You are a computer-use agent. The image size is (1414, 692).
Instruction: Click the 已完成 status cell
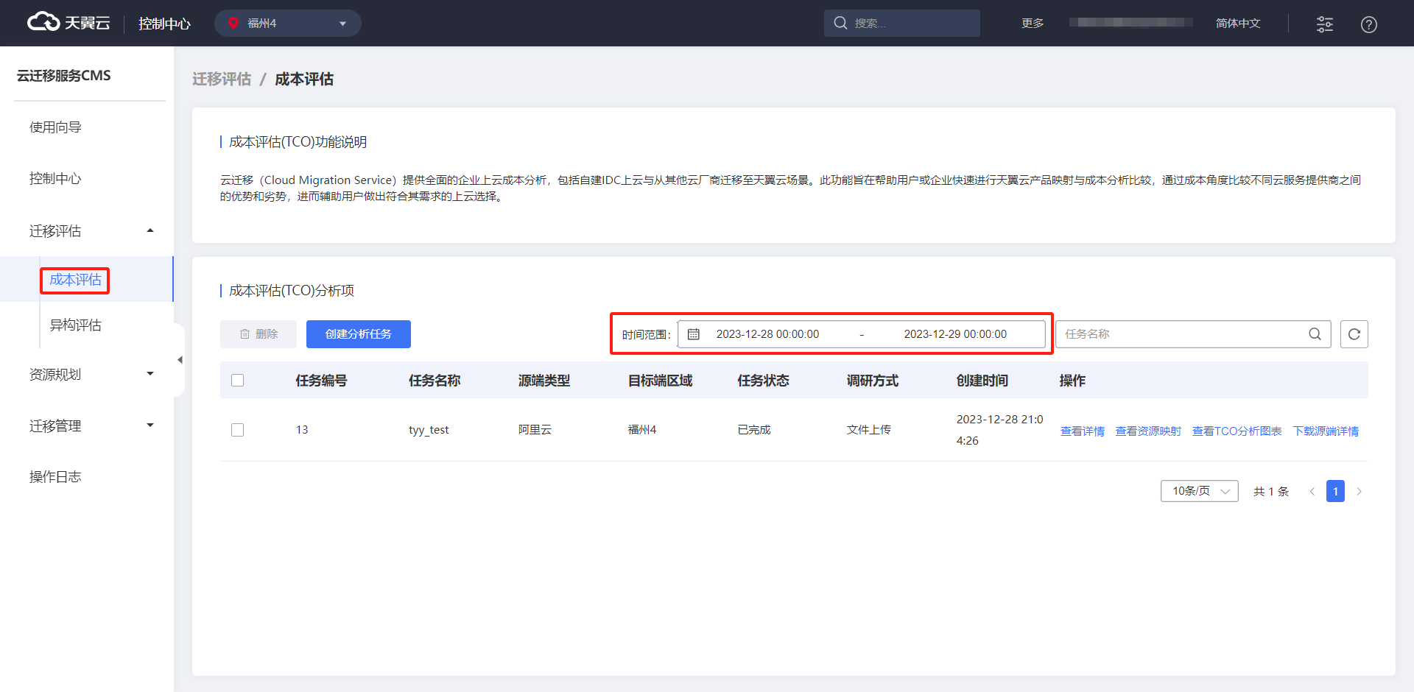(x=754, y=430)
